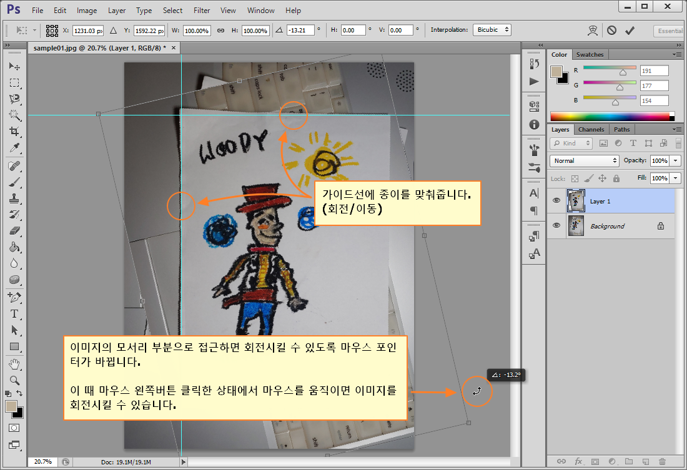Select the History Brush tool
Viewport: 687px width, 470px height.
[x=14, y=215]
